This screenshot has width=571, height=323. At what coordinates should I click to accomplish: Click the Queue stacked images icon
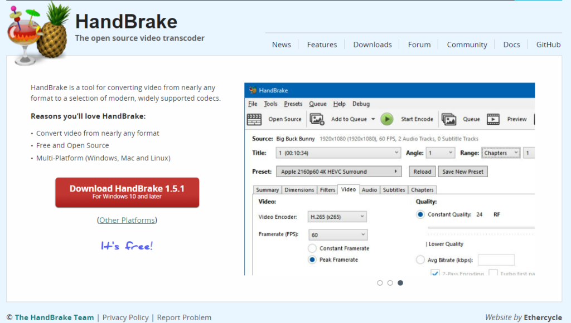click(x=449, y=119)
